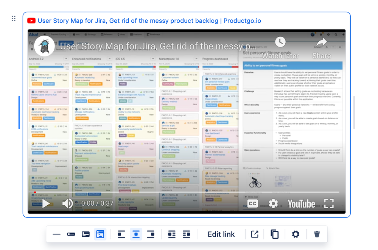Open video on YouTube logo

pos(301,204)
